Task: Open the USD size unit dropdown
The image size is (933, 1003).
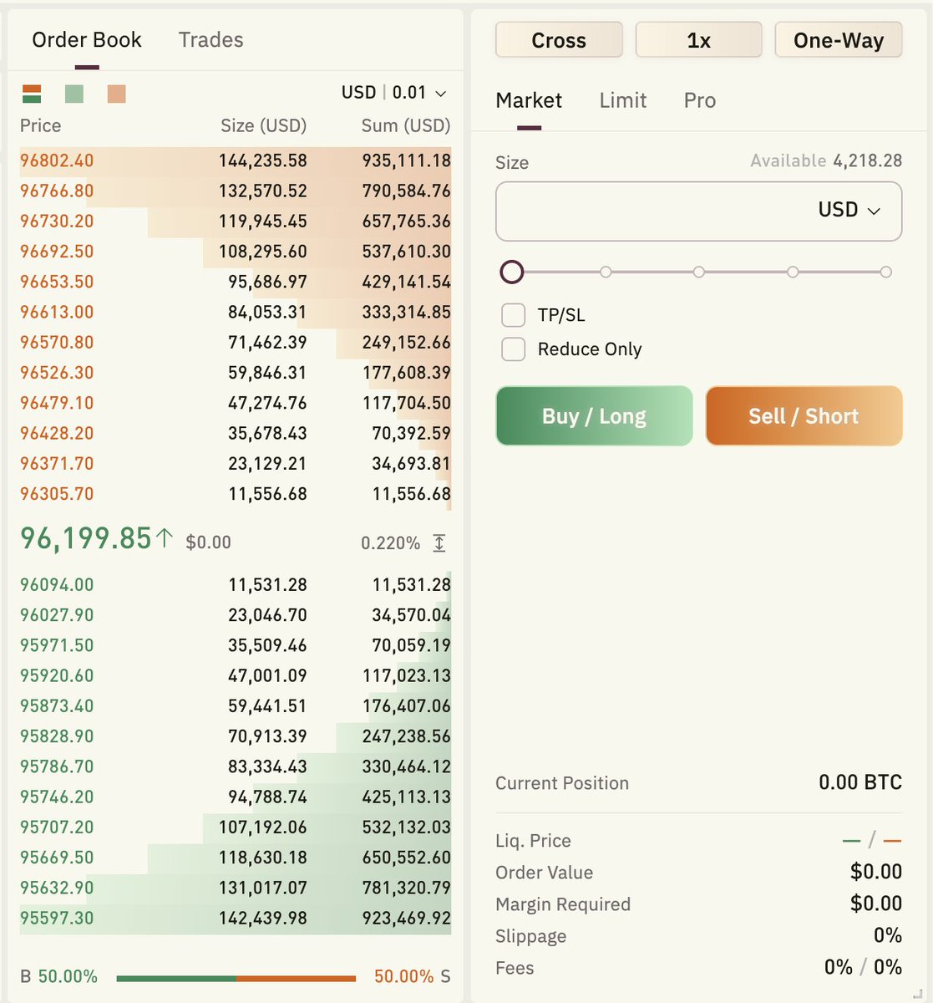Action: pyautogui.click(x=849, y=210)
